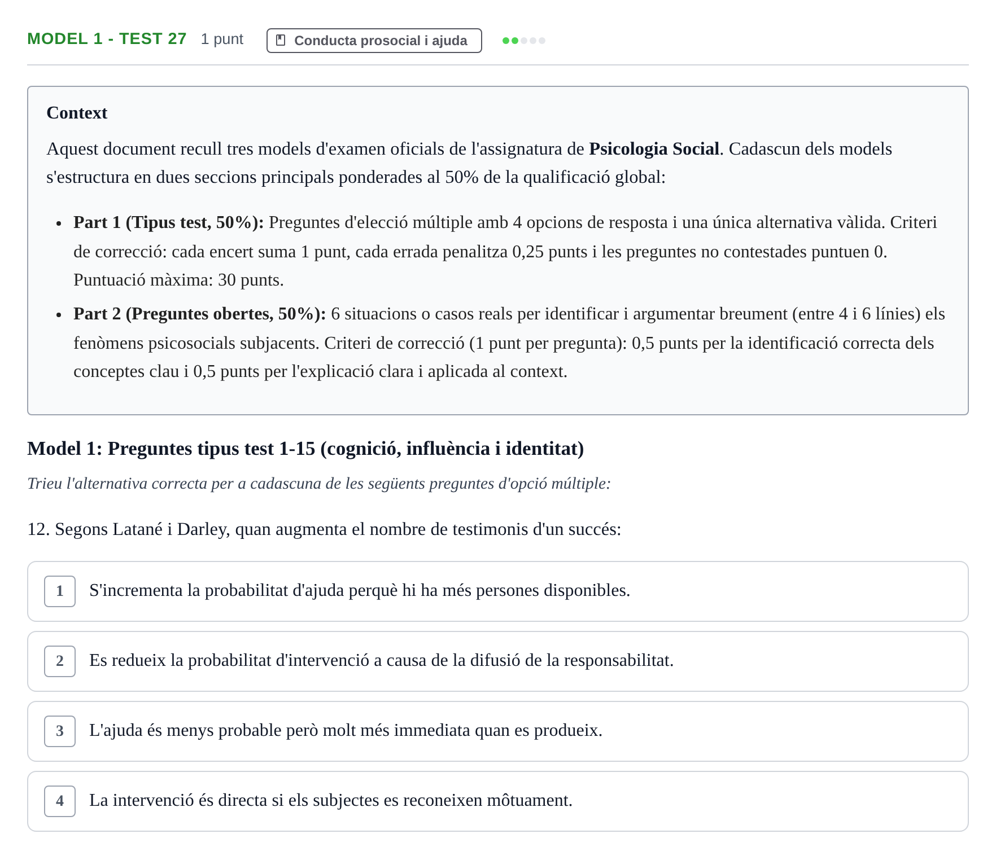Viewport: 996px width, 860px height.
Task: Click the italic instruction 'Trieu l'alternativa correcta'
Action: 319,484
